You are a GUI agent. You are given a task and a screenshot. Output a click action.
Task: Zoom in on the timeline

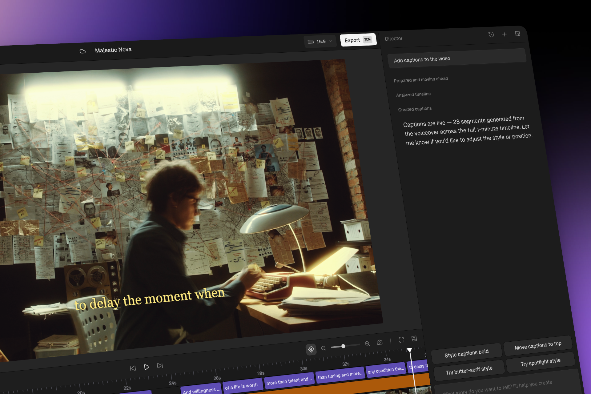pyautogui.click(x=367, y=344)
